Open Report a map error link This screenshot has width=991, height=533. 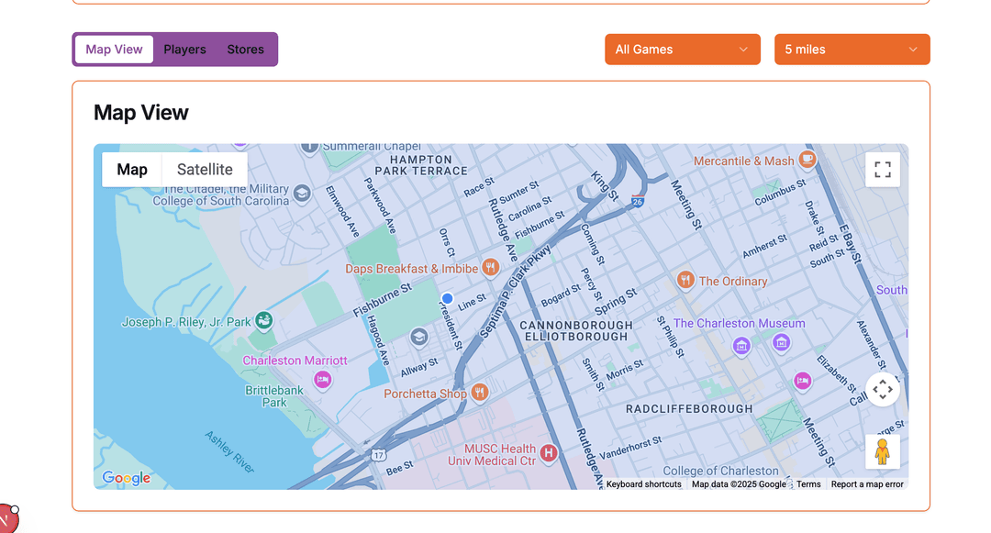pos(867,484)
